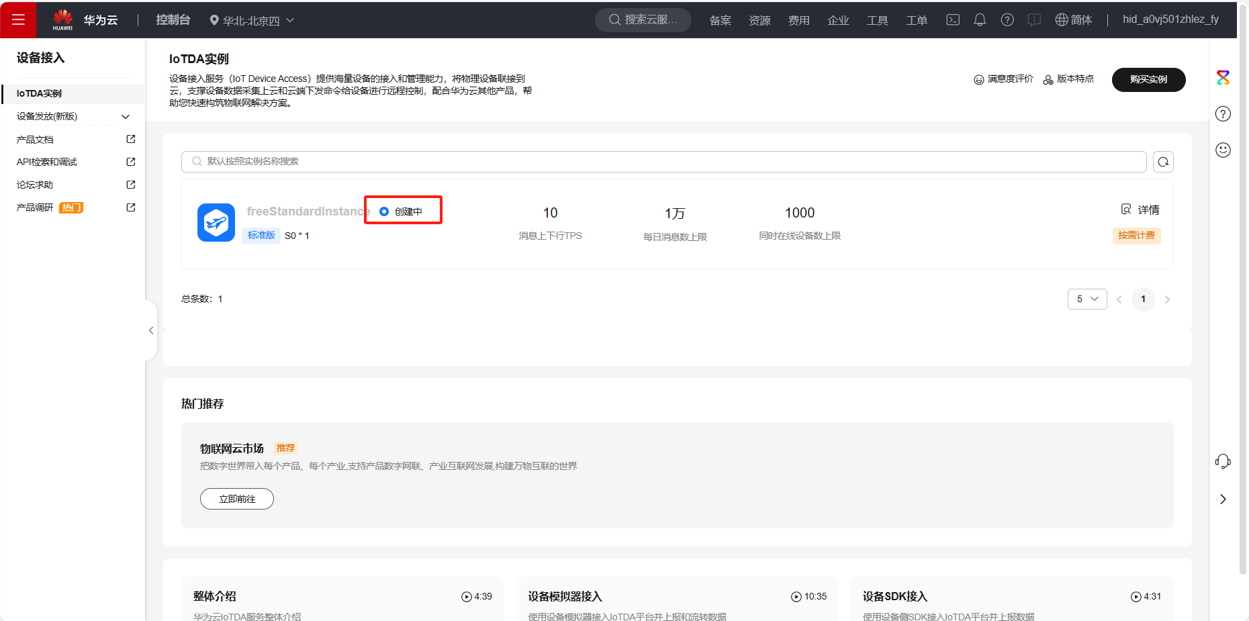Open the 备案 menu
This screenshot has height=621, width=1249.
720,20
